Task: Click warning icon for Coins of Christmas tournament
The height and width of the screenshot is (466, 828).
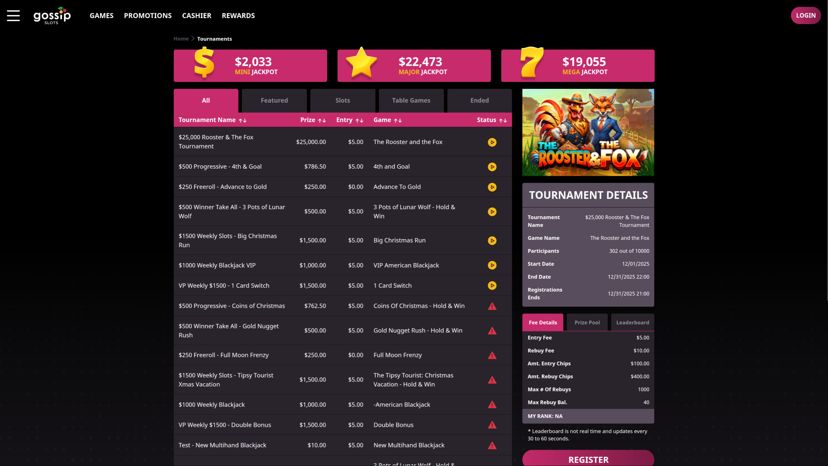Action: pos(492,306)
